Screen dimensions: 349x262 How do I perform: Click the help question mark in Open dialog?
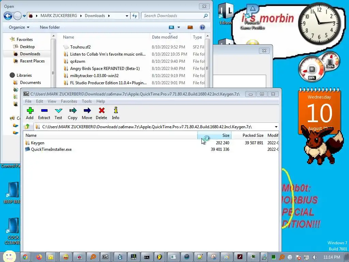click(202, 27)
